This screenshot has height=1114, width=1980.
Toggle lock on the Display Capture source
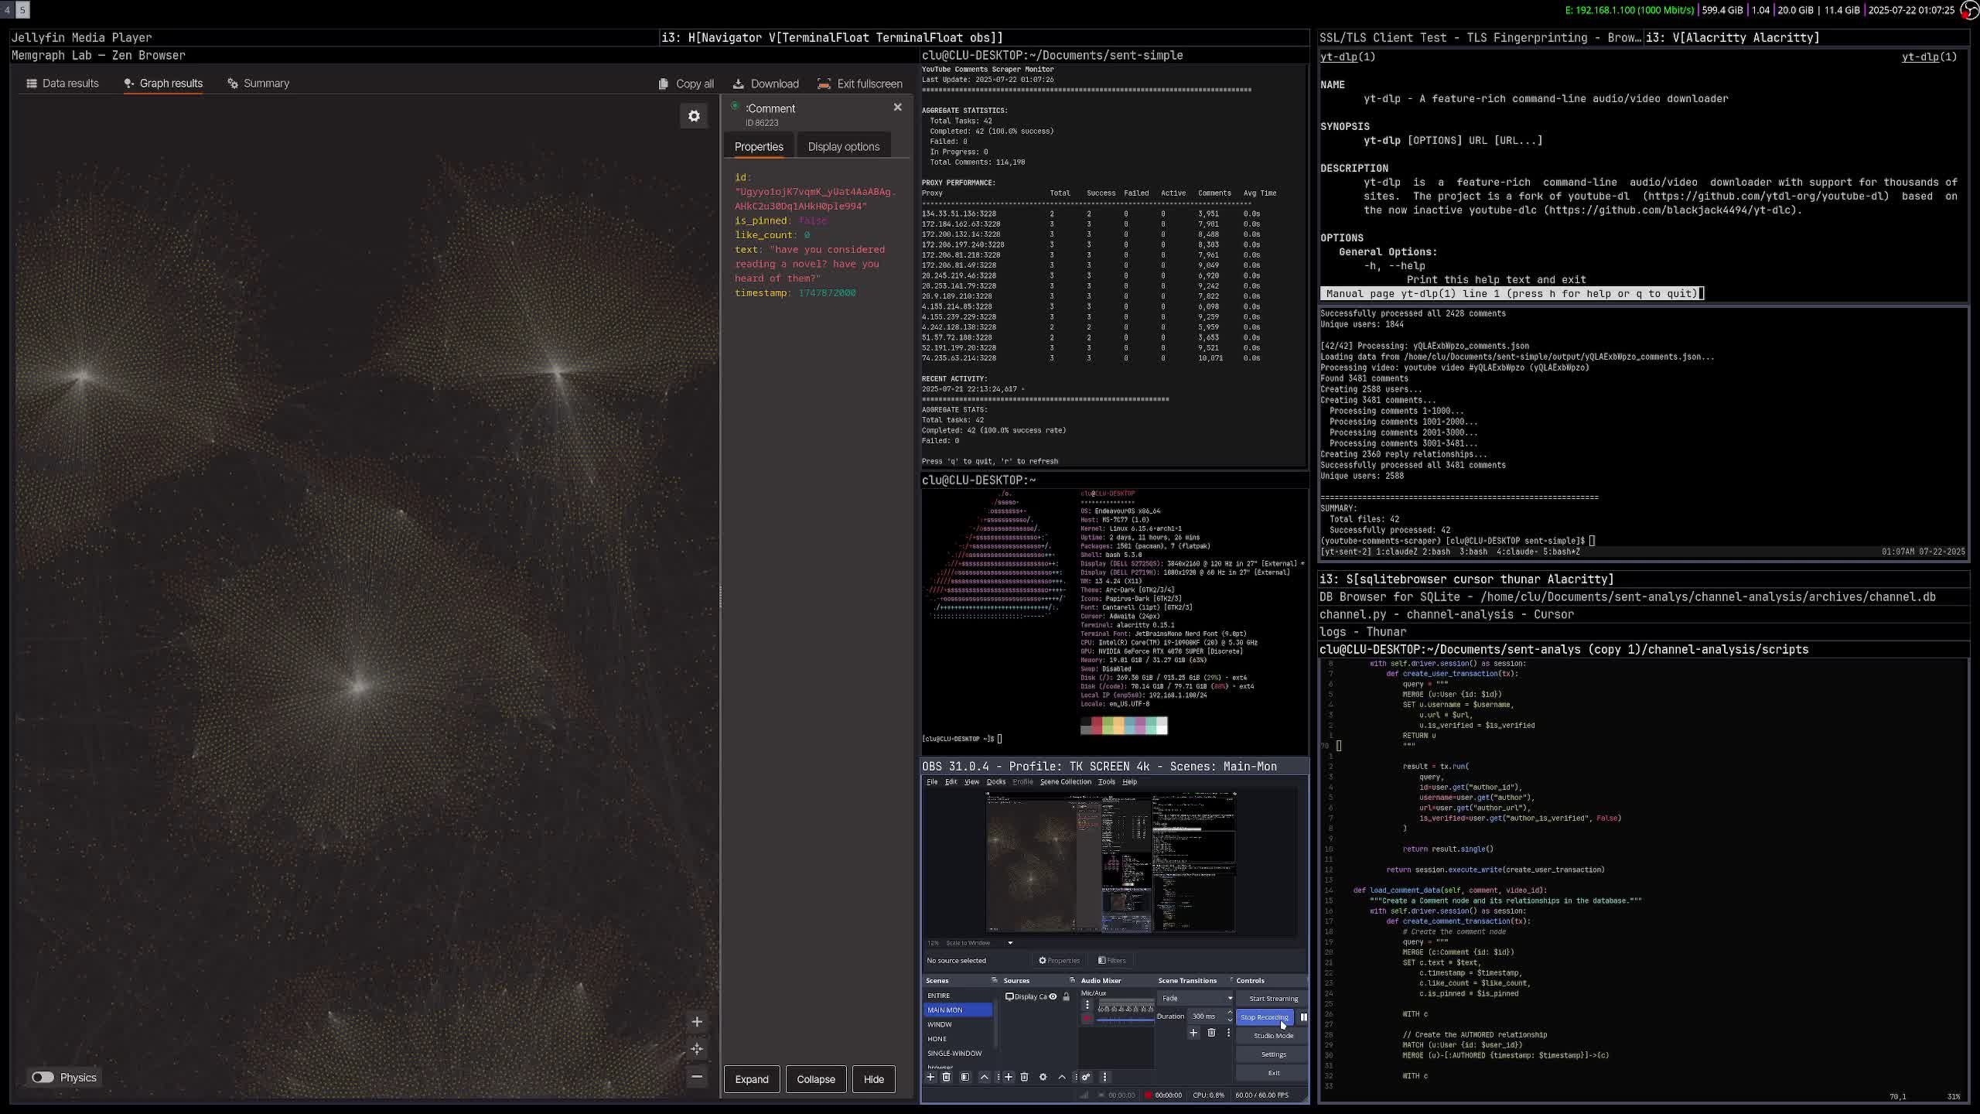(1067, 996)
